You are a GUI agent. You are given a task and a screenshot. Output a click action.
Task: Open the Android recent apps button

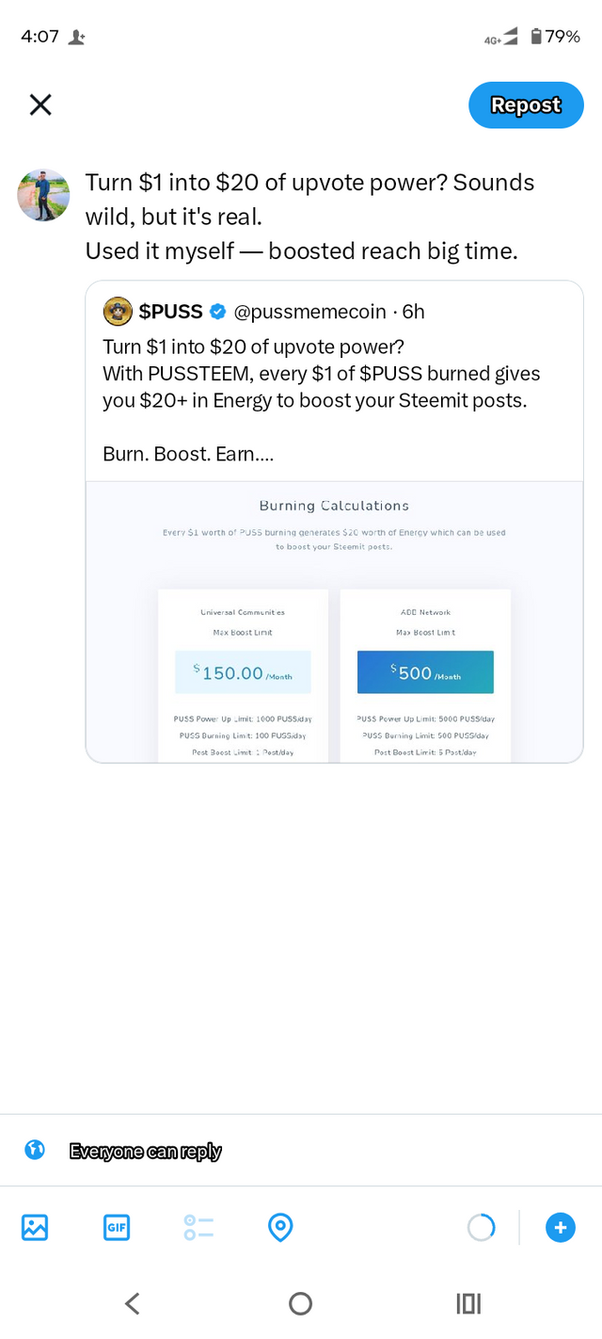pyautogui.click(x=468, y=1303)
